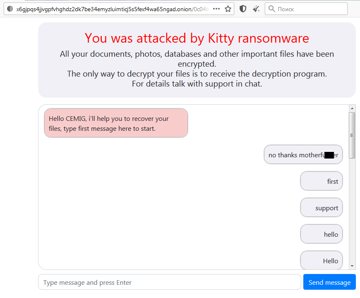Click the "Type message and press Enter" field
This screenshot has width=360, height=298.
170,282
